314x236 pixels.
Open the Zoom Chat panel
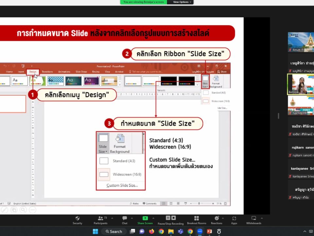(125, 220)
